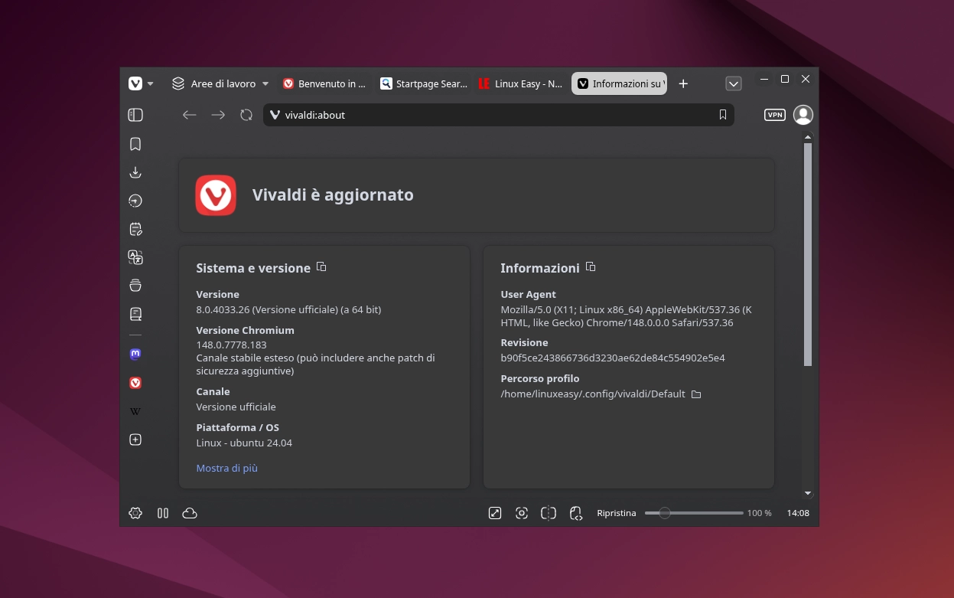Click the pause Break Mode icon
954x598 pixels.
(x=163, y=513)
